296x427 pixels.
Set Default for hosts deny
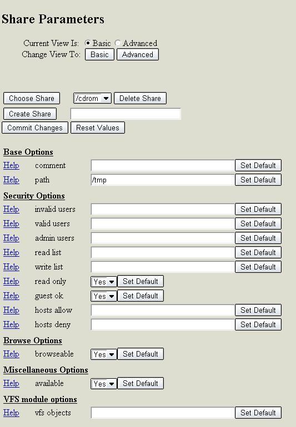point(258,324)
